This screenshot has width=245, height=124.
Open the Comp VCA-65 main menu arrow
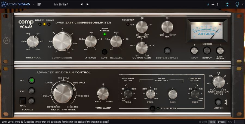tap(33, 4)
